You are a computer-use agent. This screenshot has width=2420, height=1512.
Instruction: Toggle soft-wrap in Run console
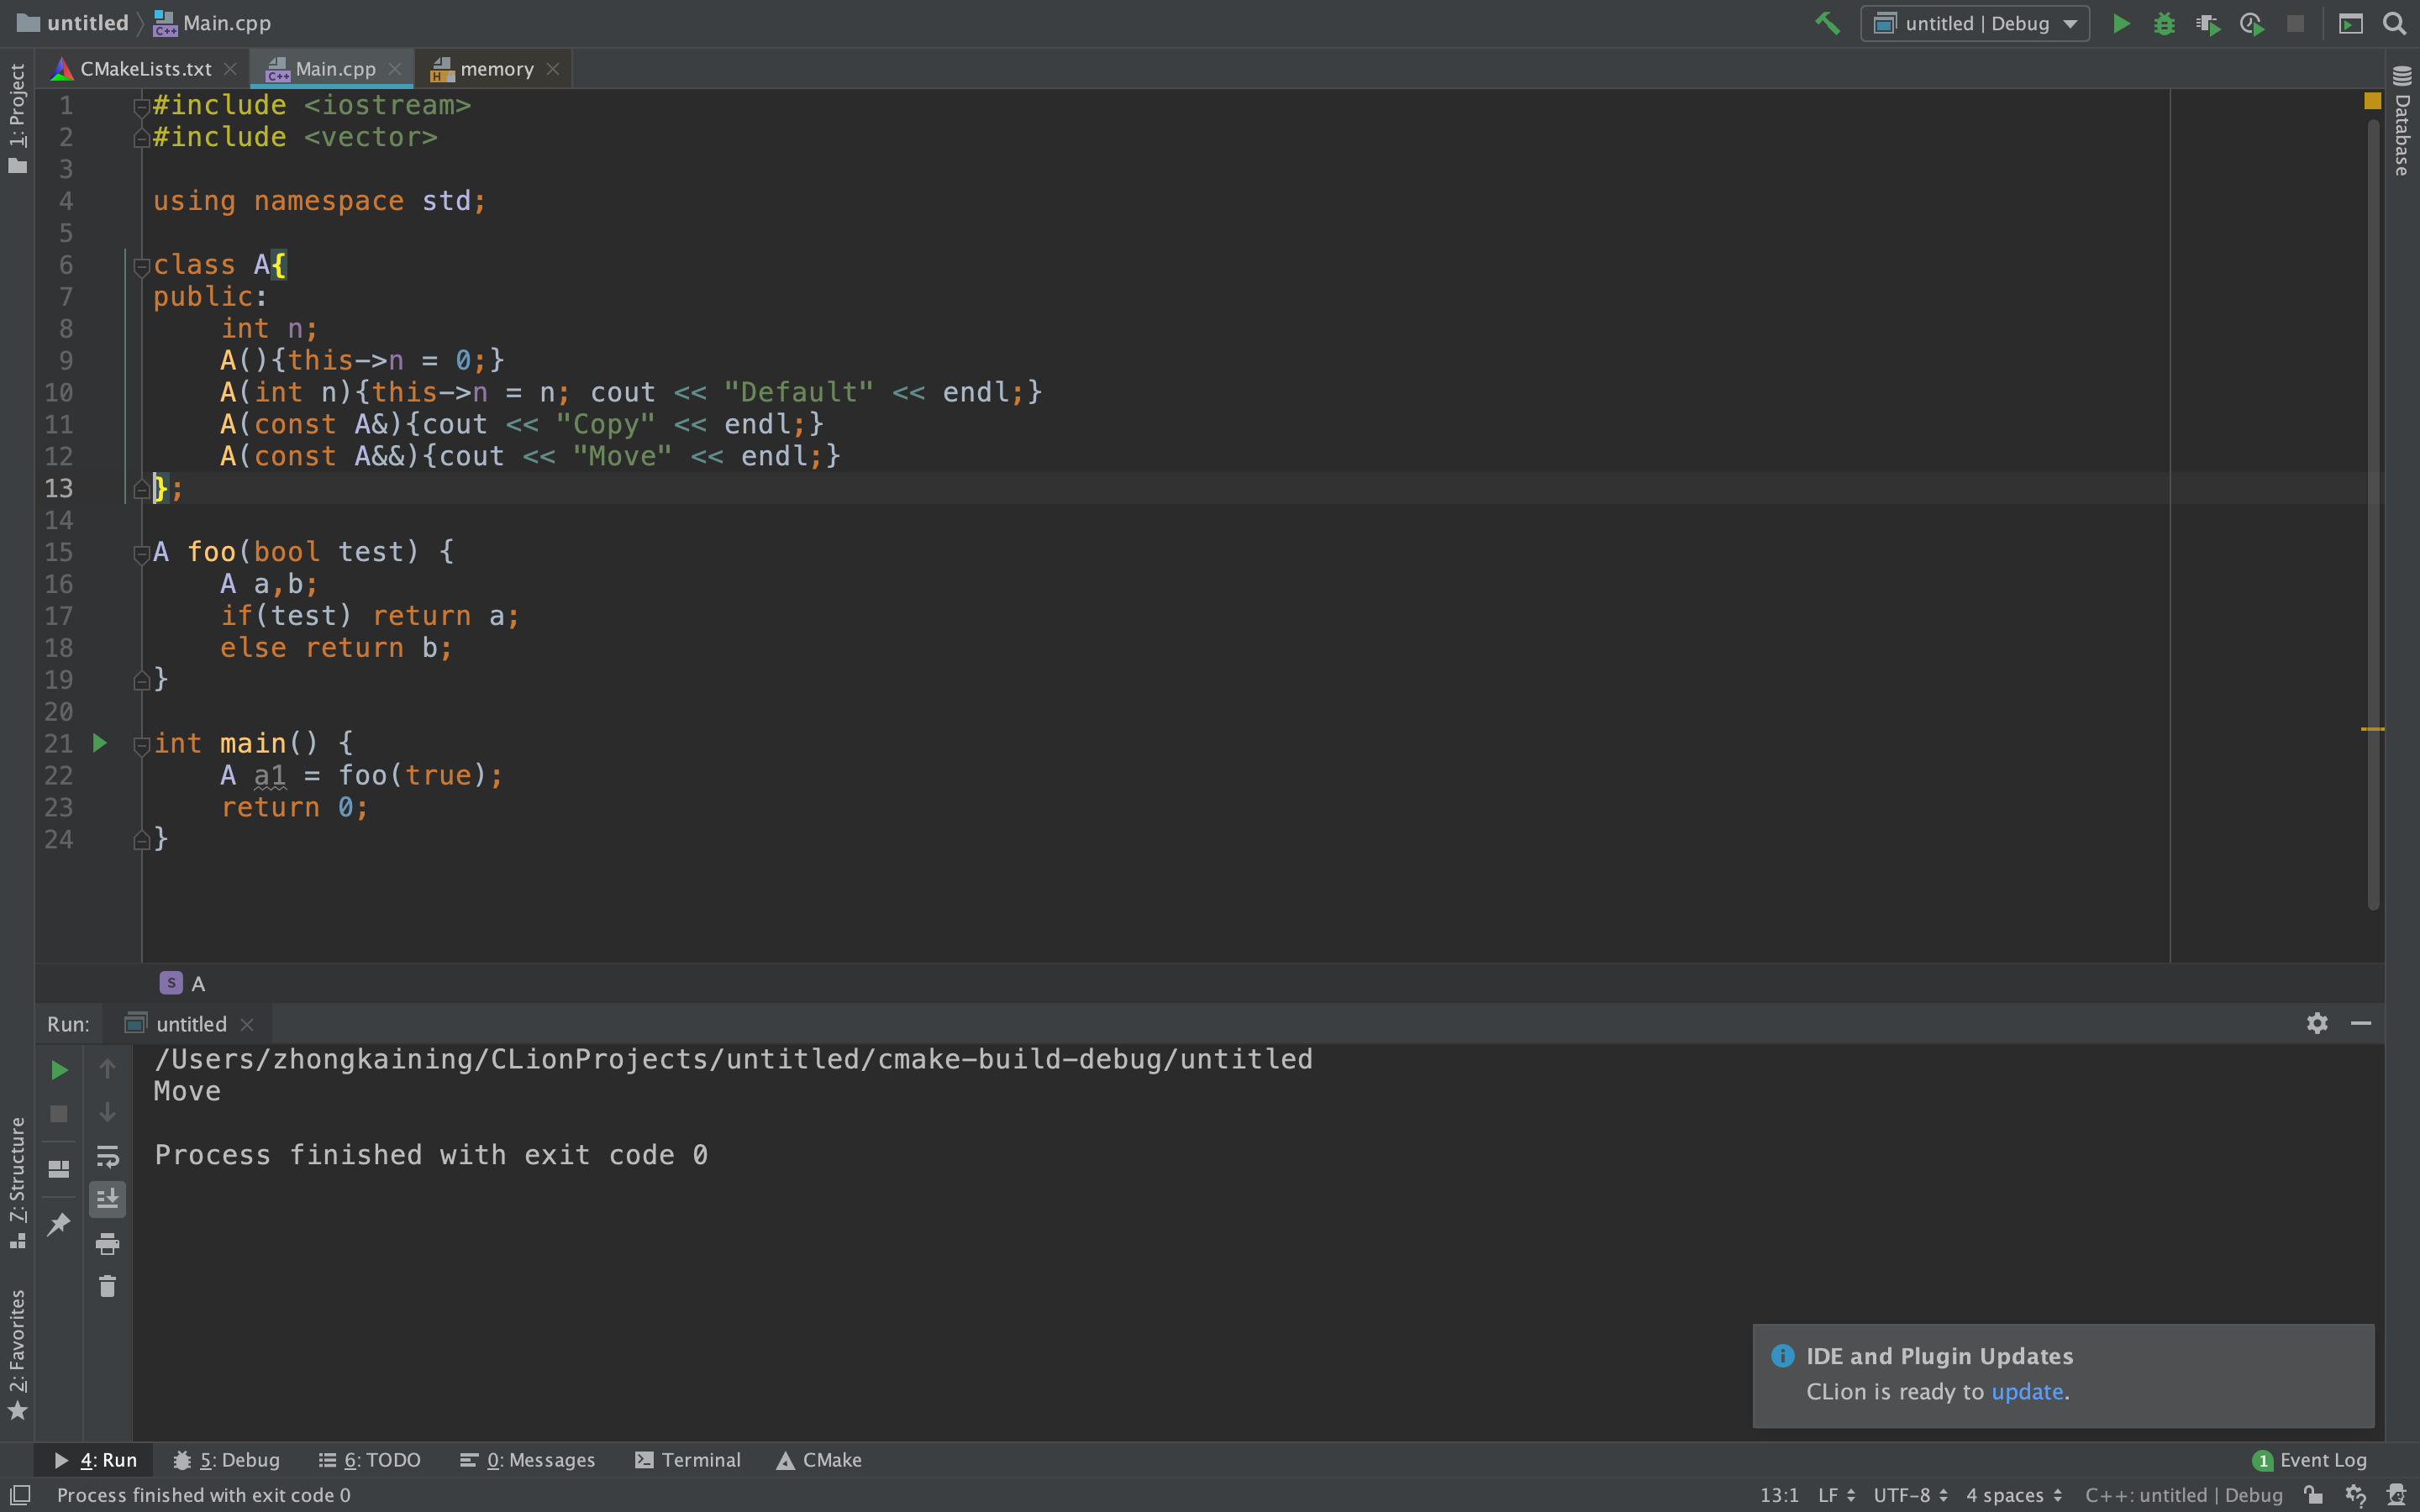pos(107,1156)
